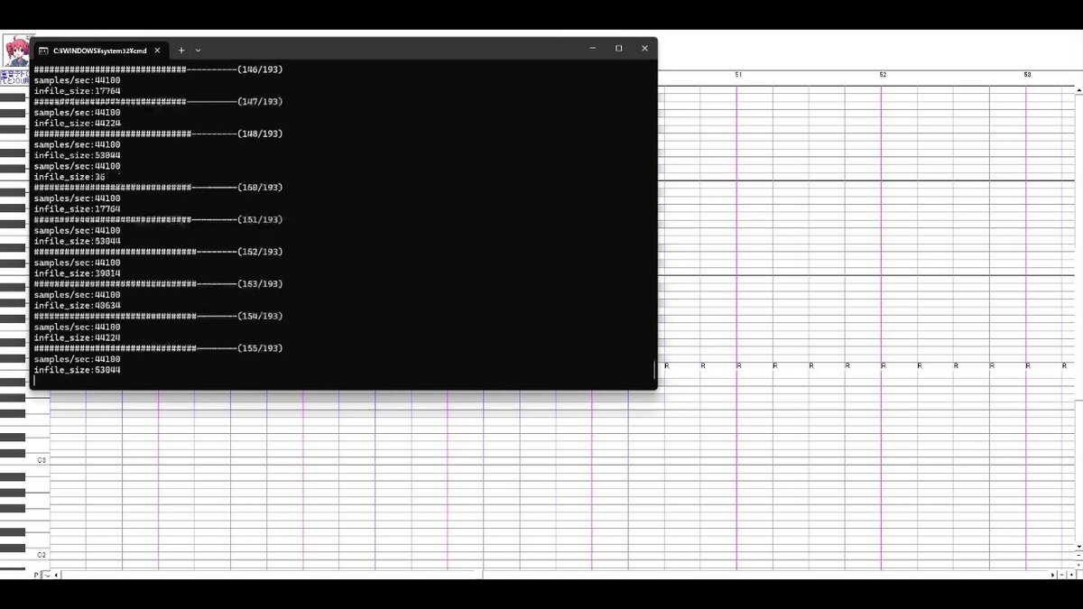Click the piano roll vertical scrollbar down arrow
Viewport: 1083px width, 609px height.
coord(1078,547)
